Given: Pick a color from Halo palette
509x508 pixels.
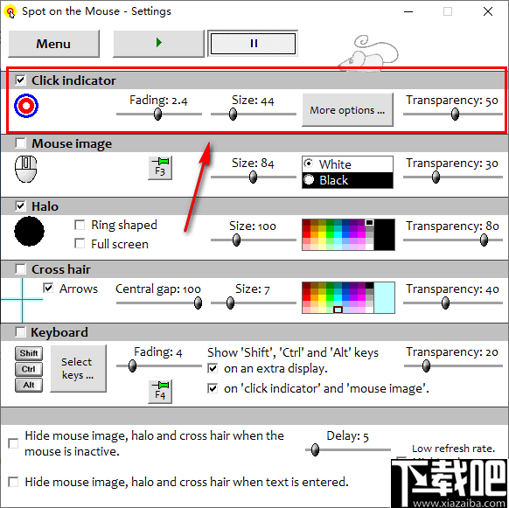Looking at the screenshot, I should click(x=338, y=234).
